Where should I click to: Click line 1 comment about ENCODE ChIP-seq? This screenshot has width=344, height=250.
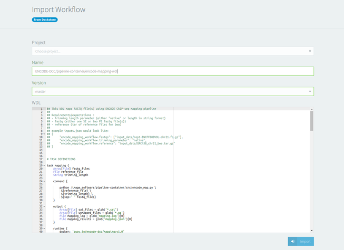point(101,109)
